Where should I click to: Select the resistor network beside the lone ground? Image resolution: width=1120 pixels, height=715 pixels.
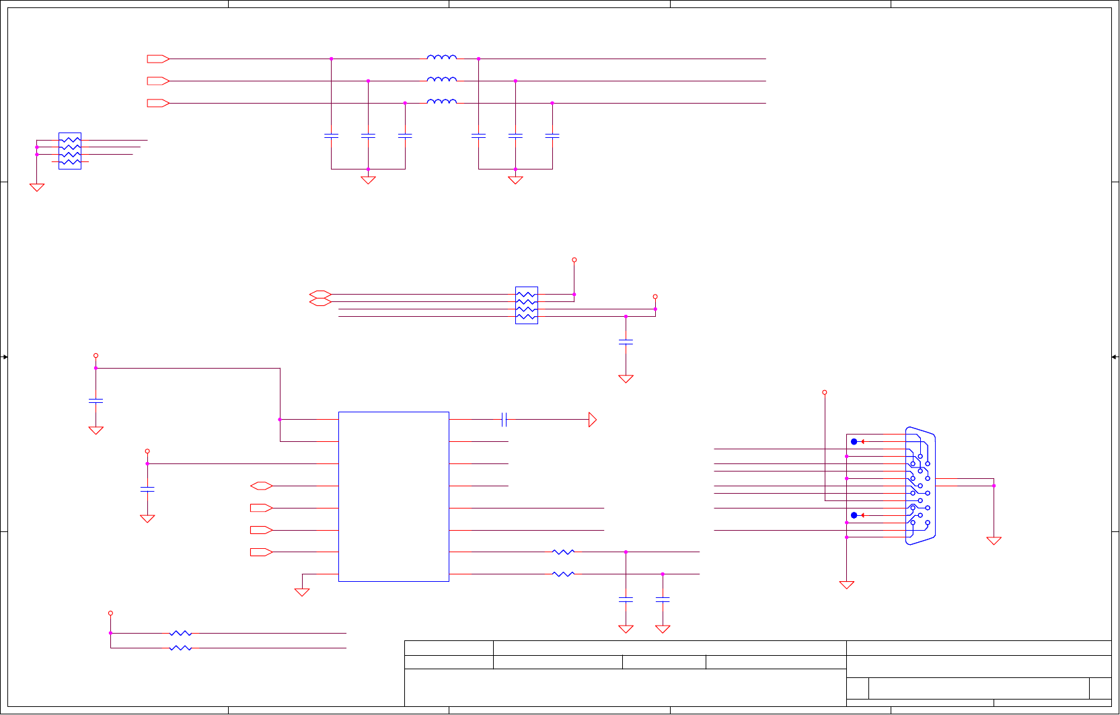[x=70, y=151]
